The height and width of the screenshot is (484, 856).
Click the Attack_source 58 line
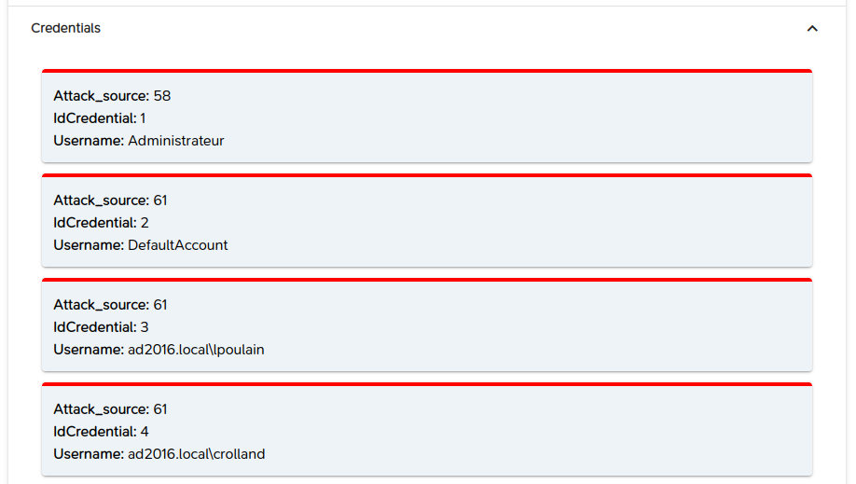pos(112,96)
